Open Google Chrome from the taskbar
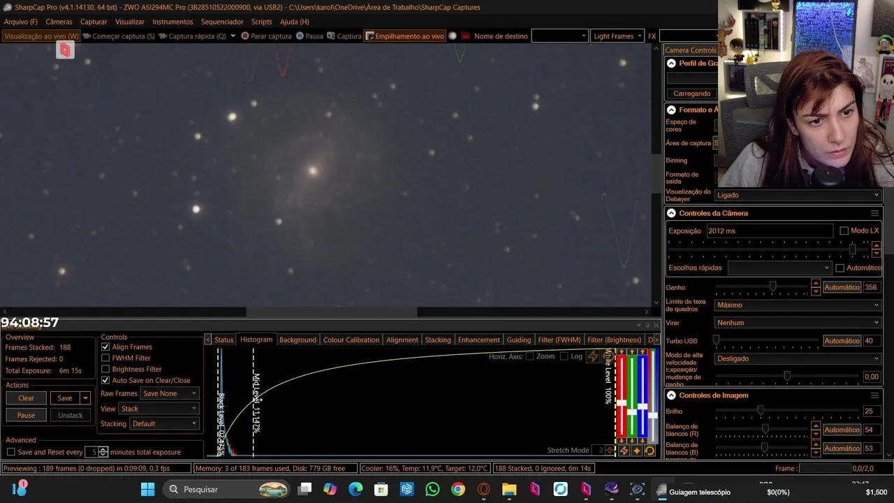This screenshot has height=503, width=894. (457, 489)
